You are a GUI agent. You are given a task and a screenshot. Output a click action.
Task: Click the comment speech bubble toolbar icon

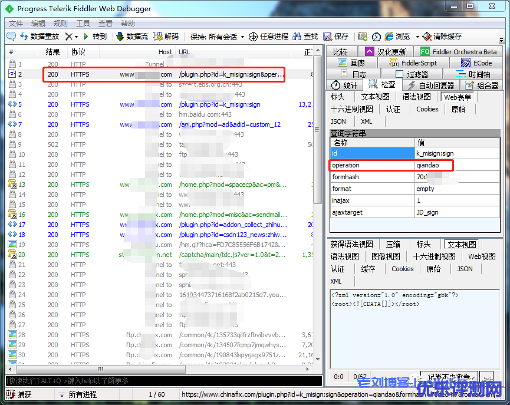[x=11, y=37]
